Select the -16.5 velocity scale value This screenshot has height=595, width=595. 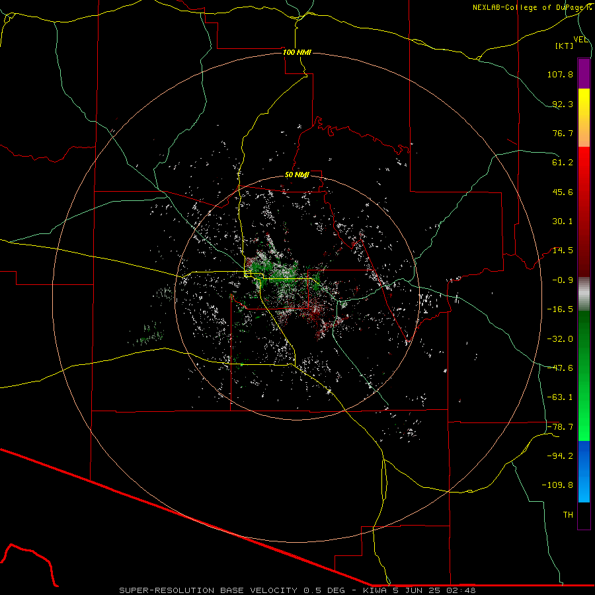point(560,309)
